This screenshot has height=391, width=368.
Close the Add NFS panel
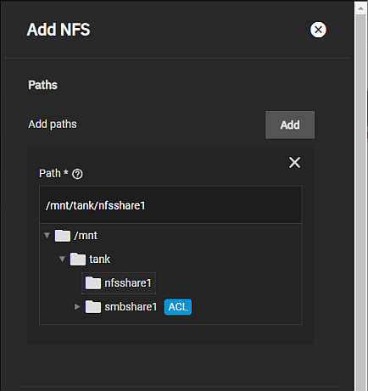[x=318, y=30]
